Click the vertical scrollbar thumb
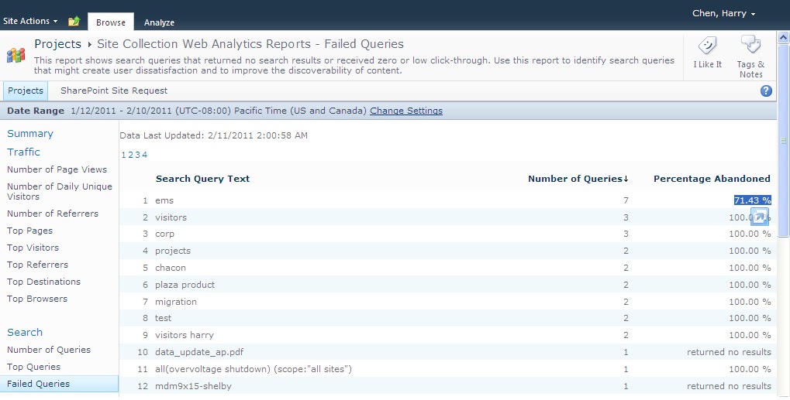790x400 pixels. pyautogui.click(x=784, y=140)
